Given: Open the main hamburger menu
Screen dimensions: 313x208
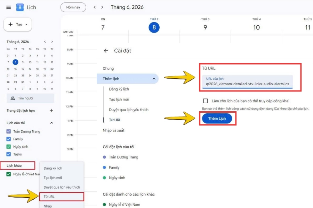Looking at the screenshot, I should tap(9, 7).
